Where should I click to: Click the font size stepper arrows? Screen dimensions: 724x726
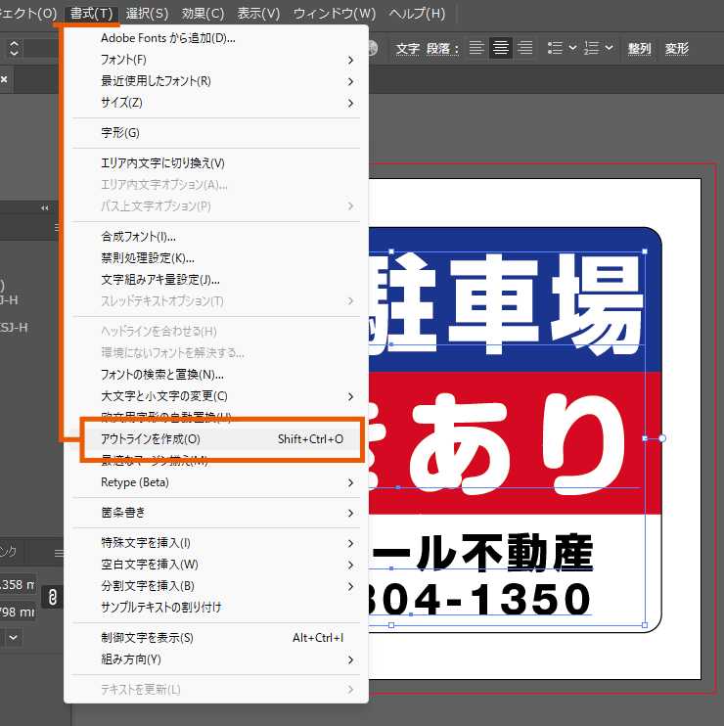[x=14, y=48]
